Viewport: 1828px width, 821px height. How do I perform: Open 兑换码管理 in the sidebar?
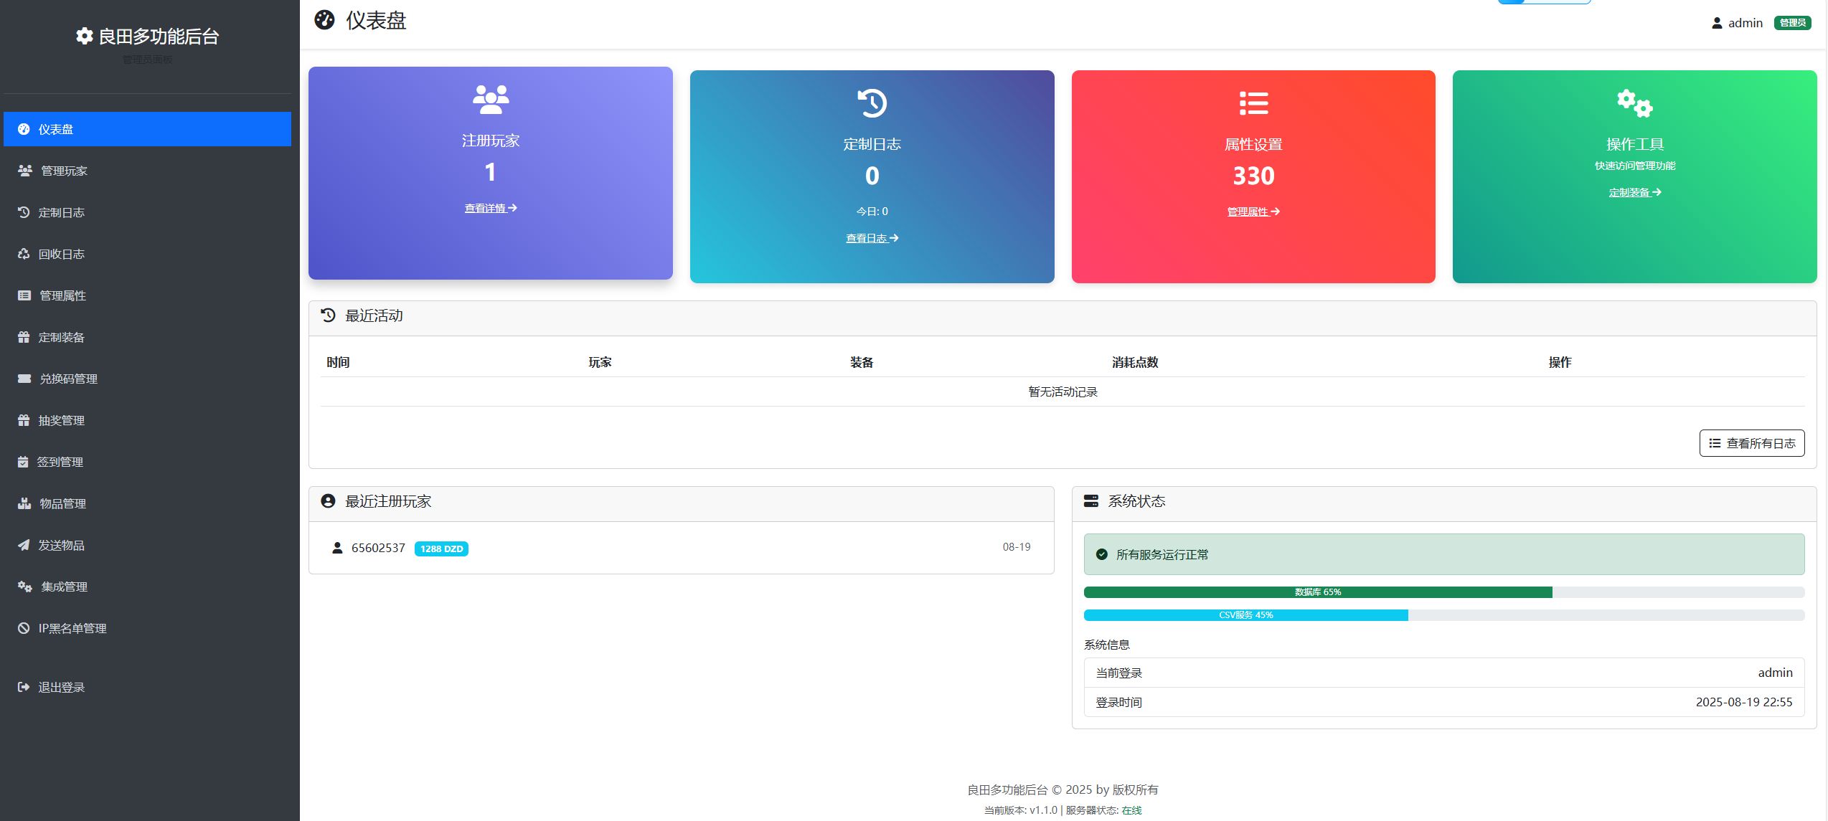pyautogui.click(x=147, y=379)
